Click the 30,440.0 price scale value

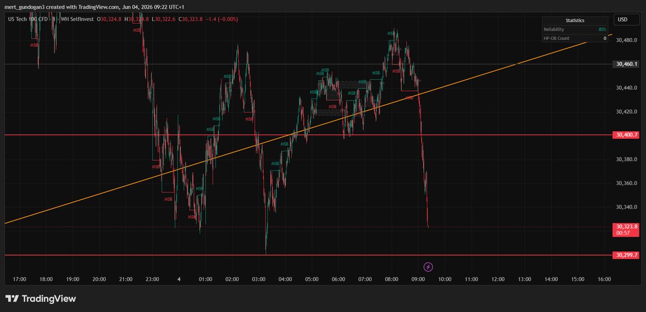pyautogui.click(x=627, y=88)
